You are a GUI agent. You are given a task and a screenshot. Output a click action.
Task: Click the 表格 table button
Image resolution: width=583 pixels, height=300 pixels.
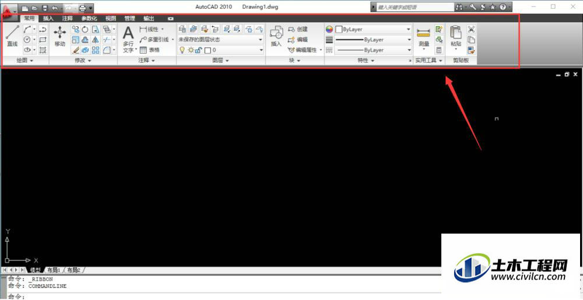click(x=149, y=50)
